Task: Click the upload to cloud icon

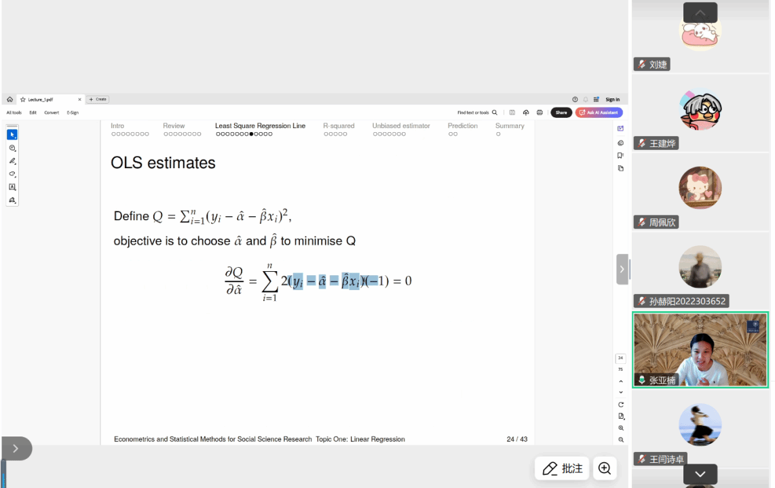Action: click(526, 113)
